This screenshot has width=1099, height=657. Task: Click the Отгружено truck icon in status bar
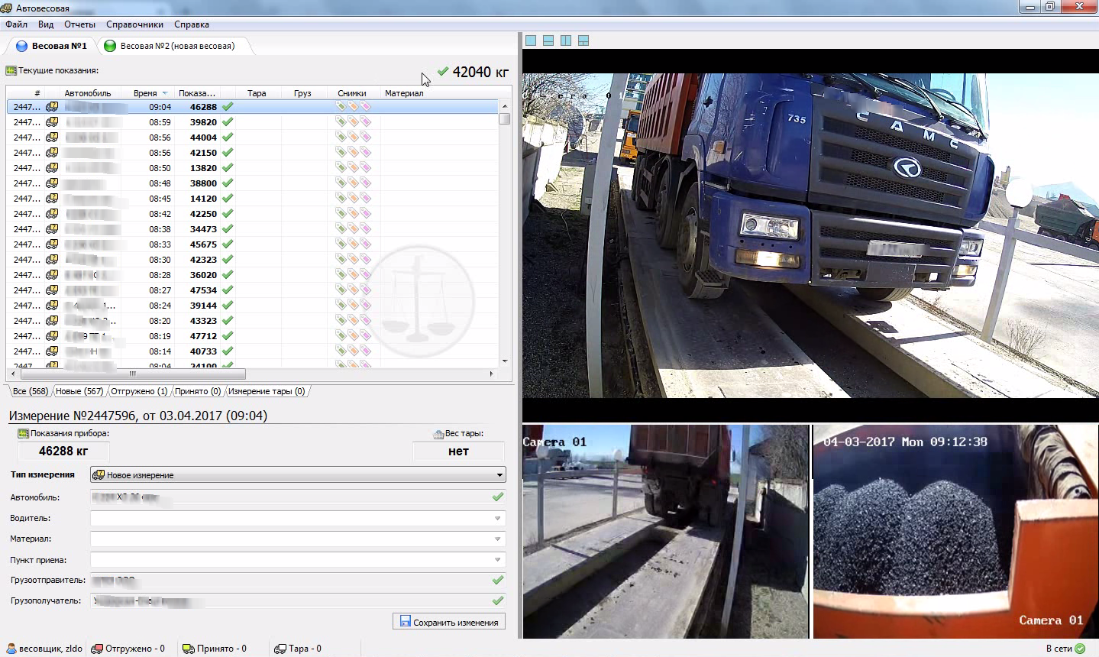point(97,649)
